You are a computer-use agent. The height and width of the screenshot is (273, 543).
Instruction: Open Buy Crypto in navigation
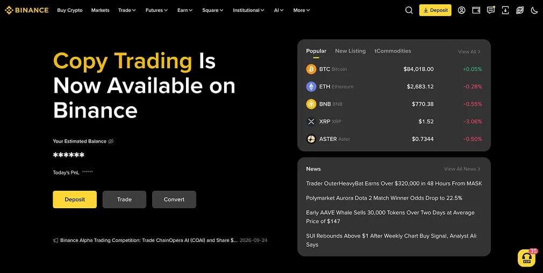(x=69, y=10)
